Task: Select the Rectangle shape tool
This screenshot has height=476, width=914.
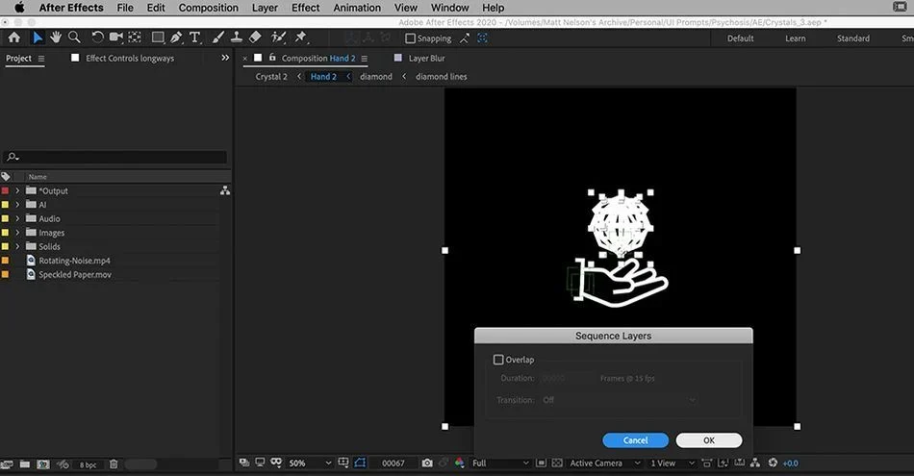Action: [158, 38]
